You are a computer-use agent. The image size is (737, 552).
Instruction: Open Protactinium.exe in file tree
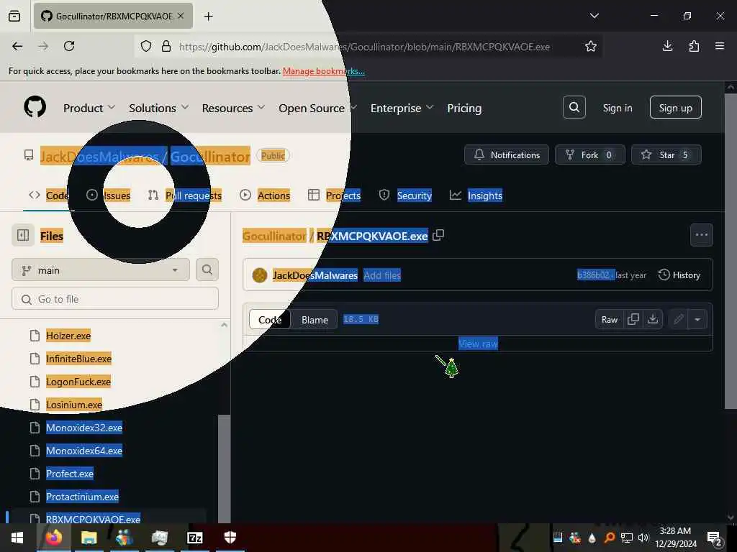click(x=82, y=497)
